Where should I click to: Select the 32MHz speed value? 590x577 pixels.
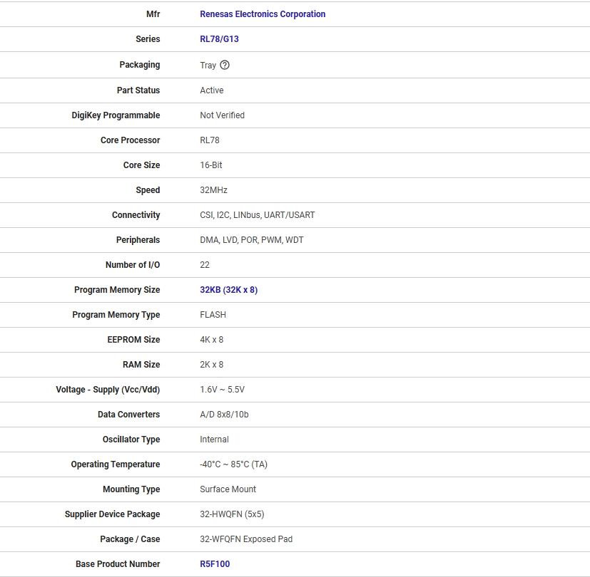point(213,190)
